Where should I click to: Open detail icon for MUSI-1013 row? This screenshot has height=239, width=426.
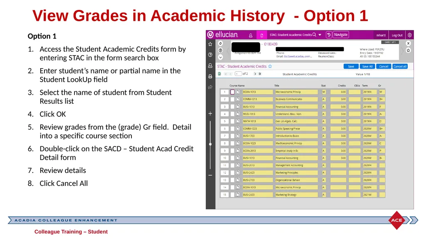pos(238,114)
